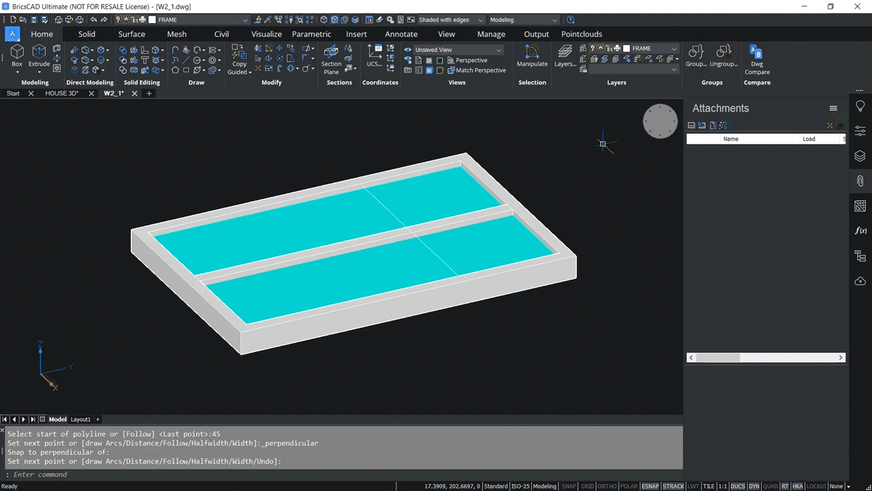The width and height of the screenshot is (872, 491).
Task: Run Dwg Compare
Action: coord(756,58)
